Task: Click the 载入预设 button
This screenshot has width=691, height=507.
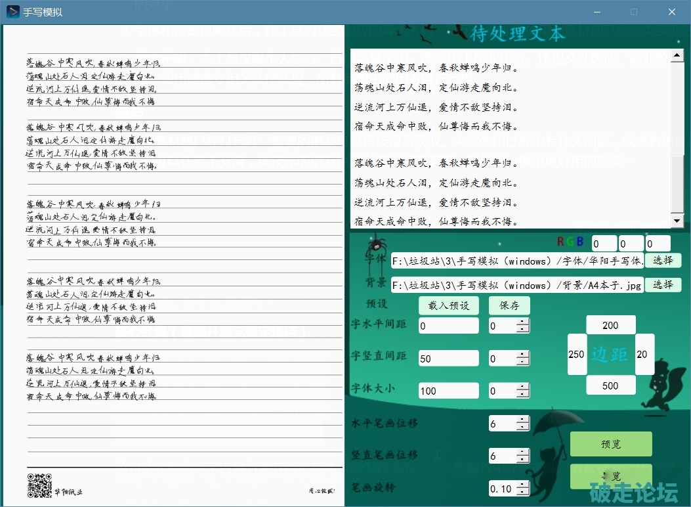Action: click(449, 305)
